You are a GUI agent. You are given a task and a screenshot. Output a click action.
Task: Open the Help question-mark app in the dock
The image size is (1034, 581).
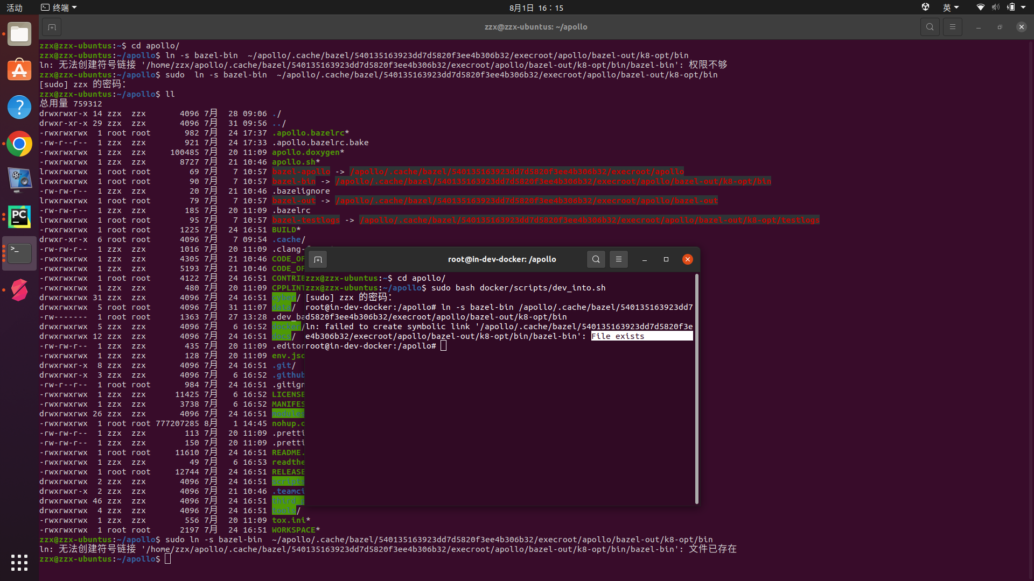(19, 107)
